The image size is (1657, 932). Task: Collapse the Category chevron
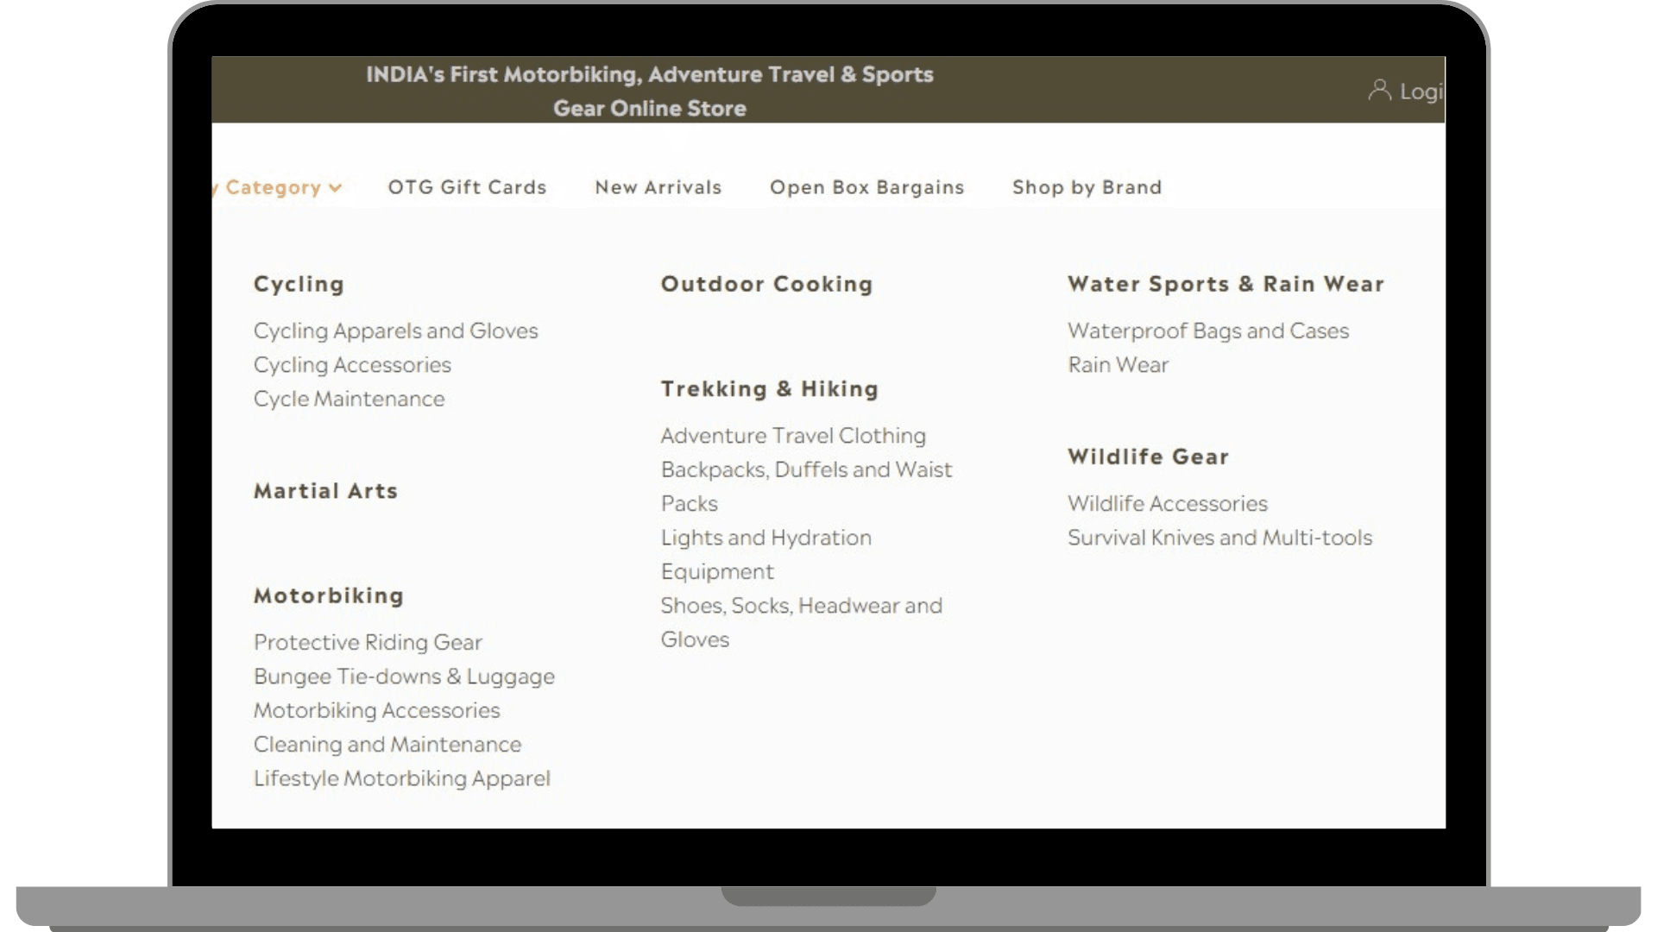[336, 187]
